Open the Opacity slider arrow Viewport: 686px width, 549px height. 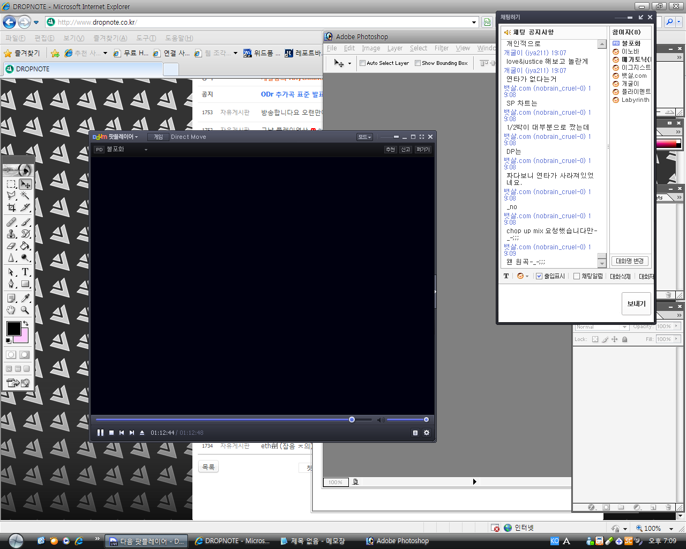point(676,326)
